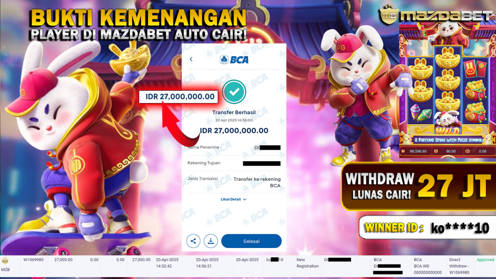Click the coin balance icon in slot game

pyautogui.click(x=436, y=151)
